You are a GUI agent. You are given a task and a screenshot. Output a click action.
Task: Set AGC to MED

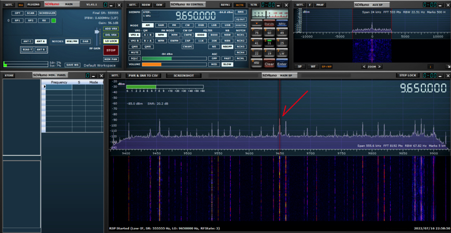pos(214,64)
